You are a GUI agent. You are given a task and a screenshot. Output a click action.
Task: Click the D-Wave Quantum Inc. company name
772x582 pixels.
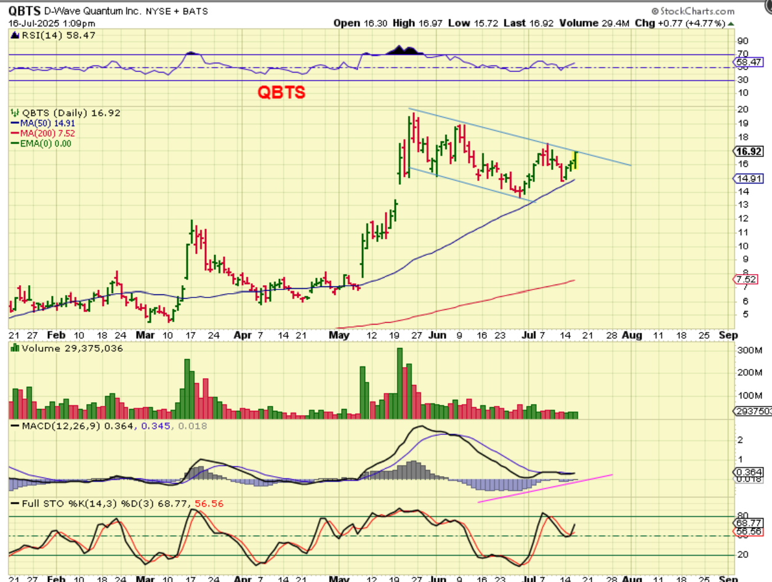(94, 10)
